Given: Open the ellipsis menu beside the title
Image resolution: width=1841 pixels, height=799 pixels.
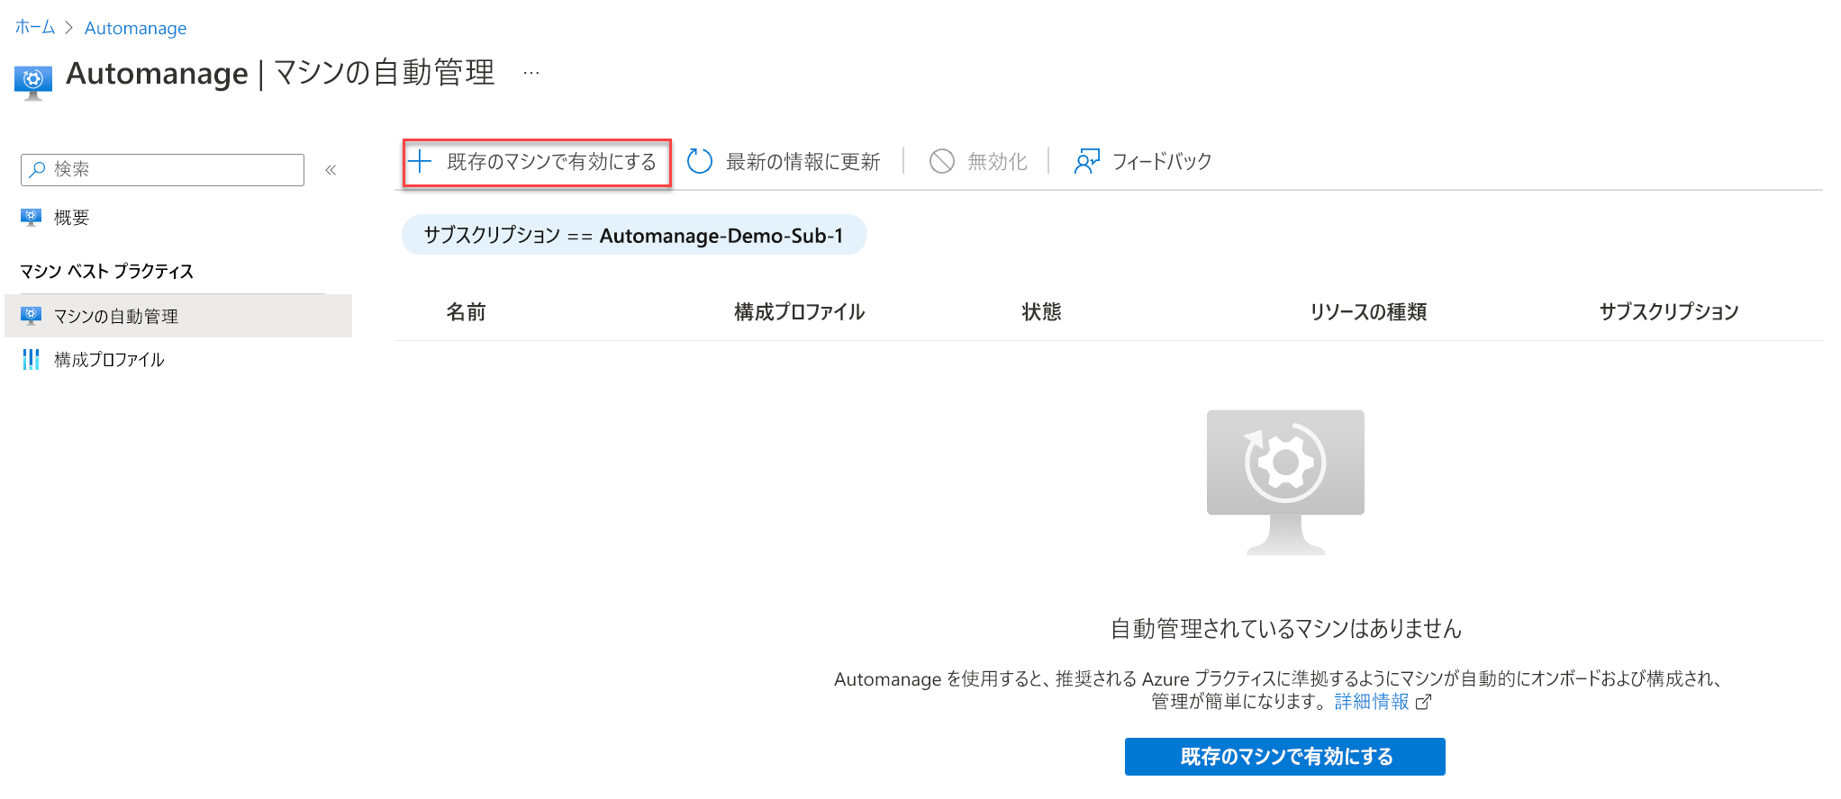Looking at the screenshot, I should coord(531,73).
